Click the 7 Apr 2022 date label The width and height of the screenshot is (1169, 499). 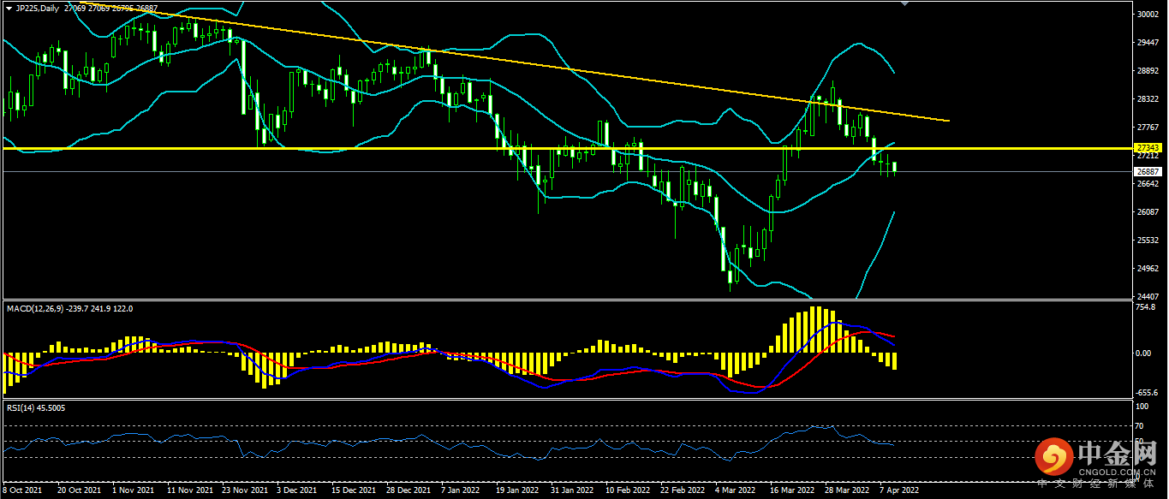(x=898, y=491)
